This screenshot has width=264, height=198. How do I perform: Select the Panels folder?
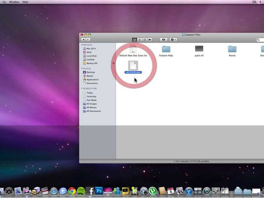[x=232, y=51]
